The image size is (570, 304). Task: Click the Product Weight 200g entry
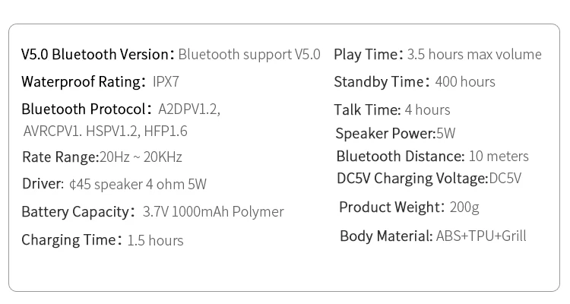pyautogui.click(x=409, y=207)
